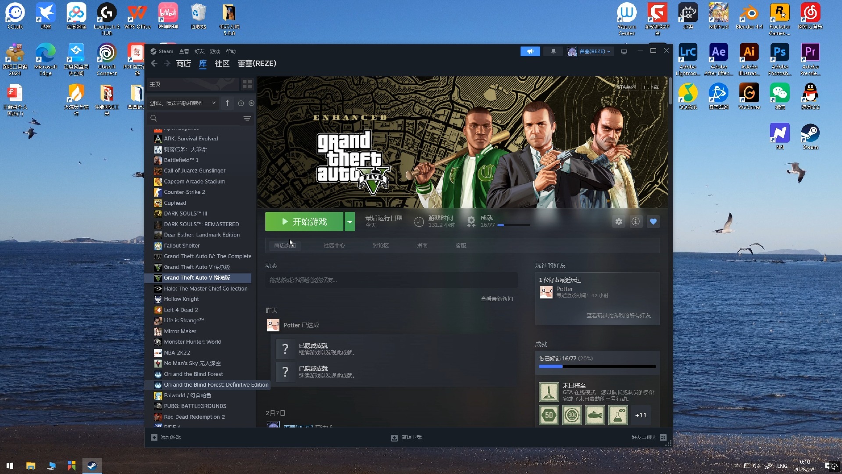Expand the REZE account dropdown
The width and height of the screenshot is (842, 474).
(x=590, y=51)
